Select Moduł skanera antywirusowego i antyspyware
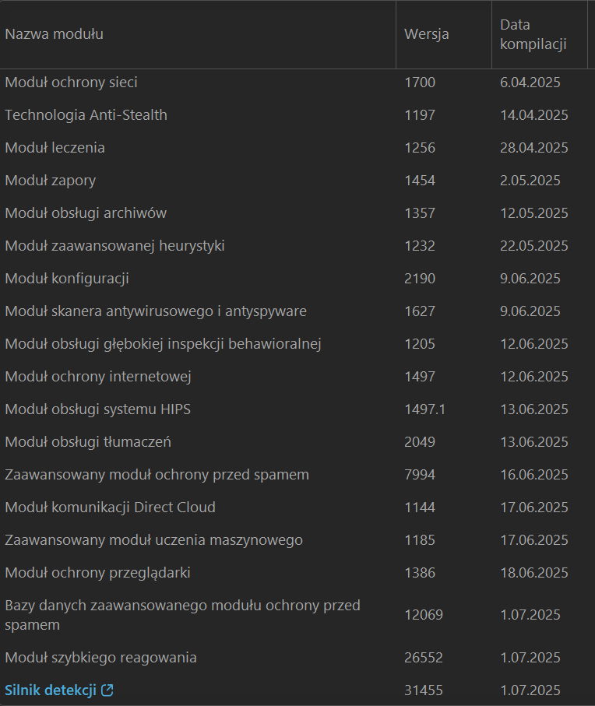This screenshot has width=595, height=706. (156, 311)
